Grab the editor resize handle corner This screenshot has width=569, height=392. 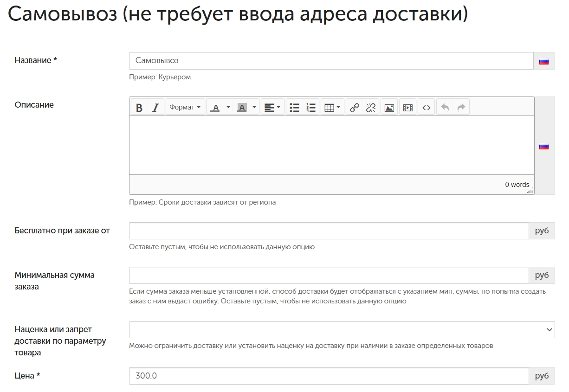(530, 190)
